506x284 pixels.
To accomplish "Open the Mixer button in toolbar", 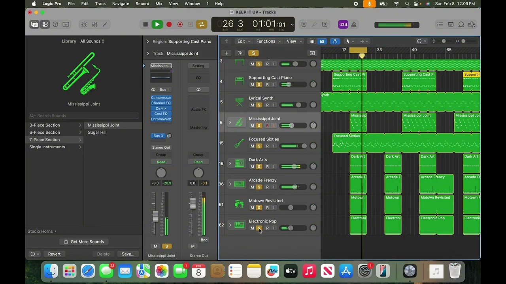I will tap(94, 24).
